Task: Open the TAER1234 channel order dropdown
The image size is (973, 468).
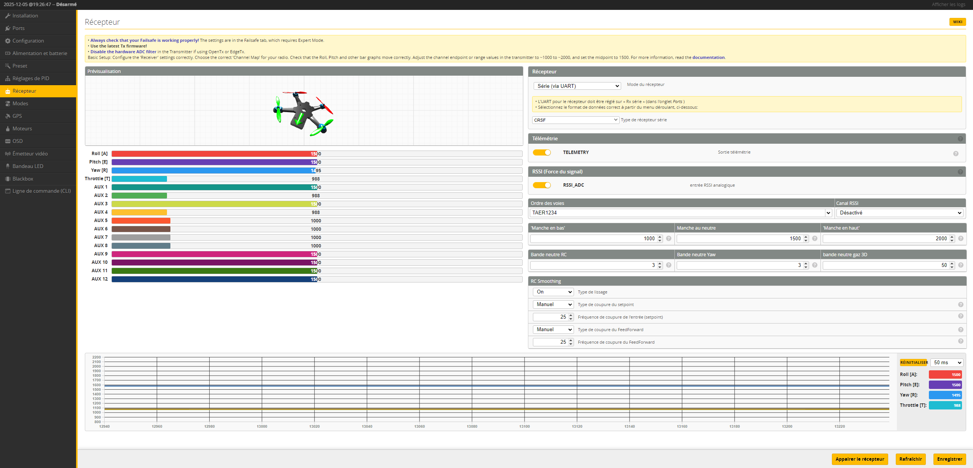Action: (680, 213)
